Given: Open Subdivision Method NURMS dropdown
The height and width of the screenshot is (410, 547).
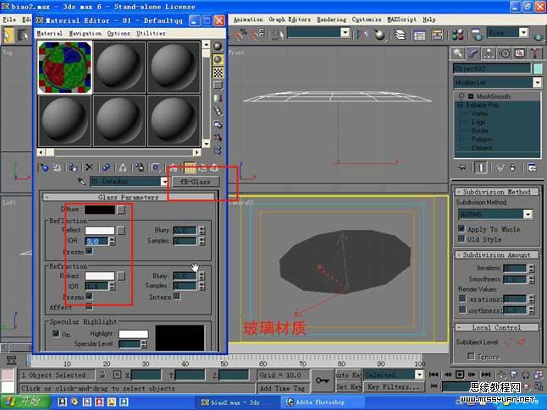Looking at the screenshot, I should (x=528, y=214).
